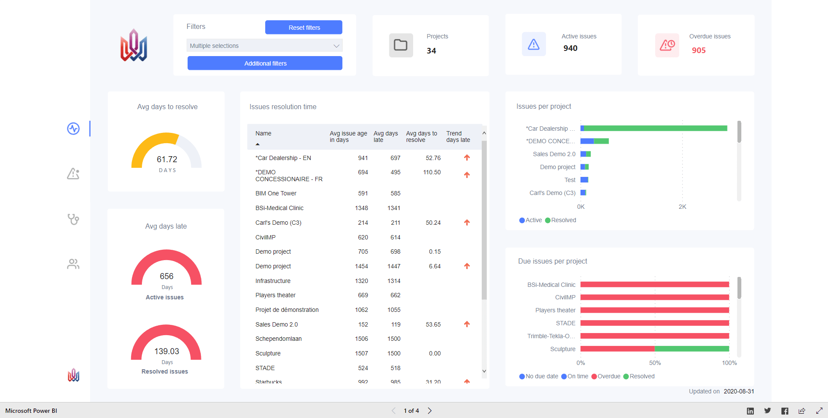
Task: Sort by Trend days late column
Action: click(x=458, y=136)
